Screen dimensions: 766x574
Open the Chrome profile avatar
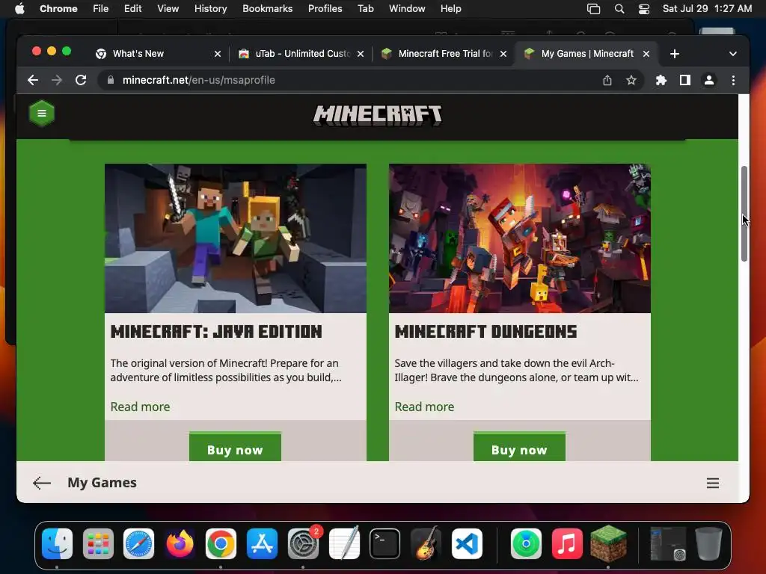709,80
